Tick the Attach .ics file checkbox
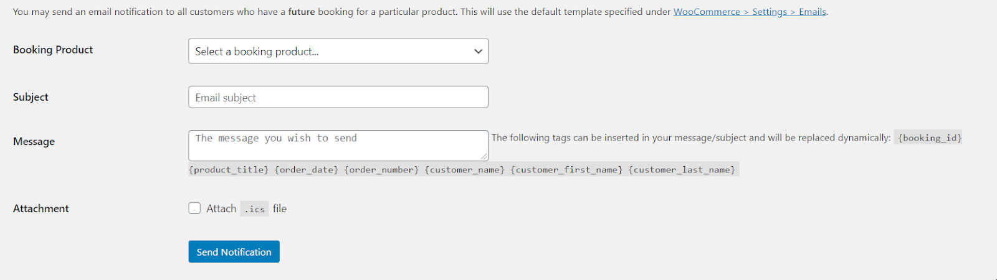 [x=195, y=208]
